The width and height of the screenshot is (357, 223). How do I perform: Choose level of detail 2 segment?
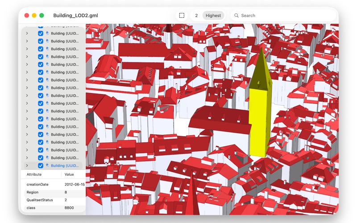(196, 16)
